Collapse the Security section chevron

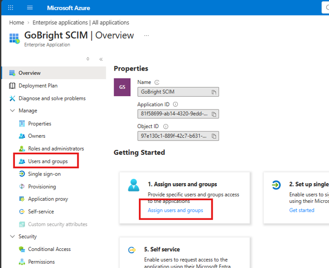coord(13,237)
